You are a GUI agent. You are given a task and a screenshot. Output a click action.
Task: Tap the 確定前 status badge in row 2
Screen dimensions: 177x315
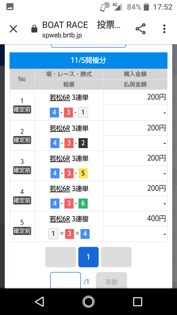point(22,140)
